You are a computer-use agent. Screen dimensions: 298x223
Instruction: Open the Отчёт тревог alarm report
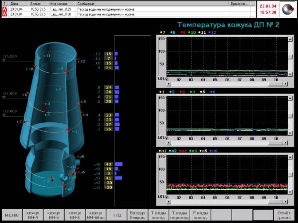283,215
